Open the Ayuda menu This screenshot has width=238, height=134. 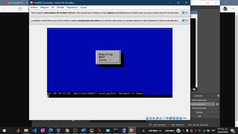coord(83,7)
